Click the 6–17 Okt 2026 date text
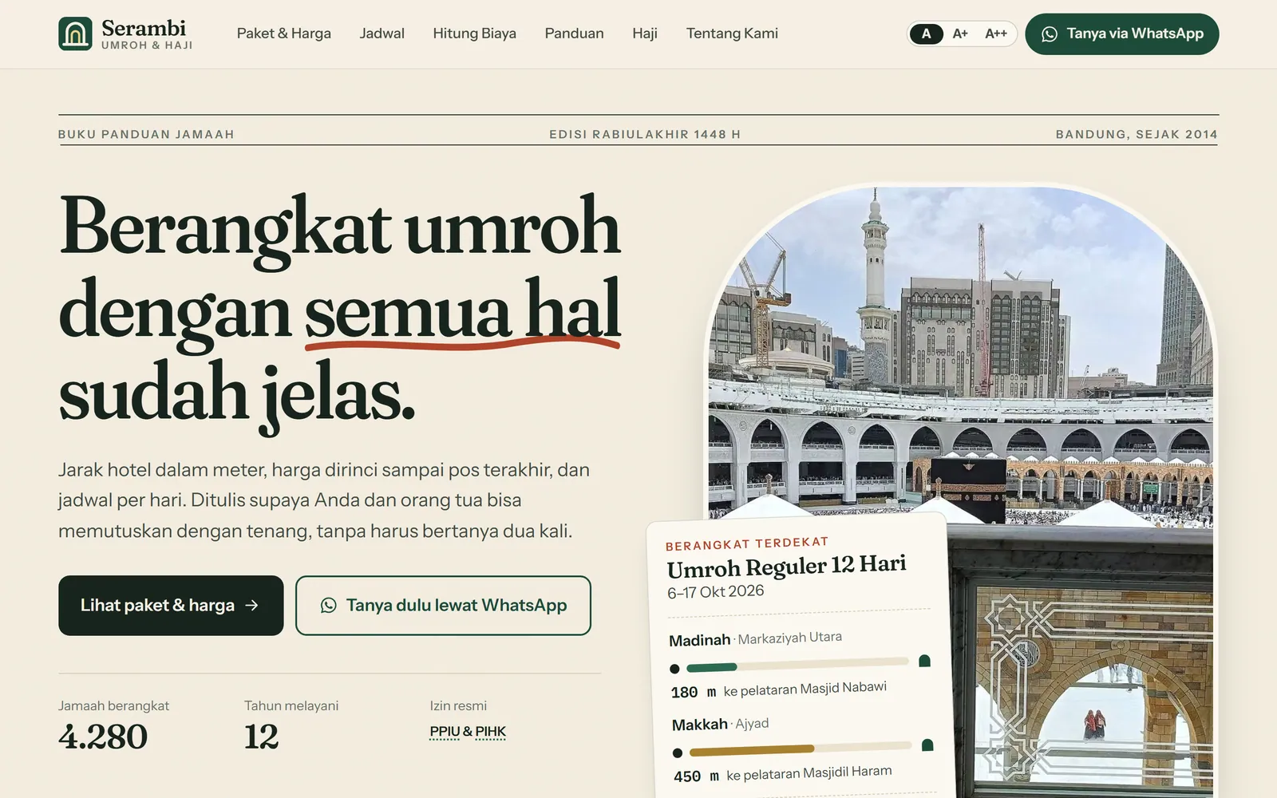Viewport: 1277px width, 798px height. [x=716, y=592]
